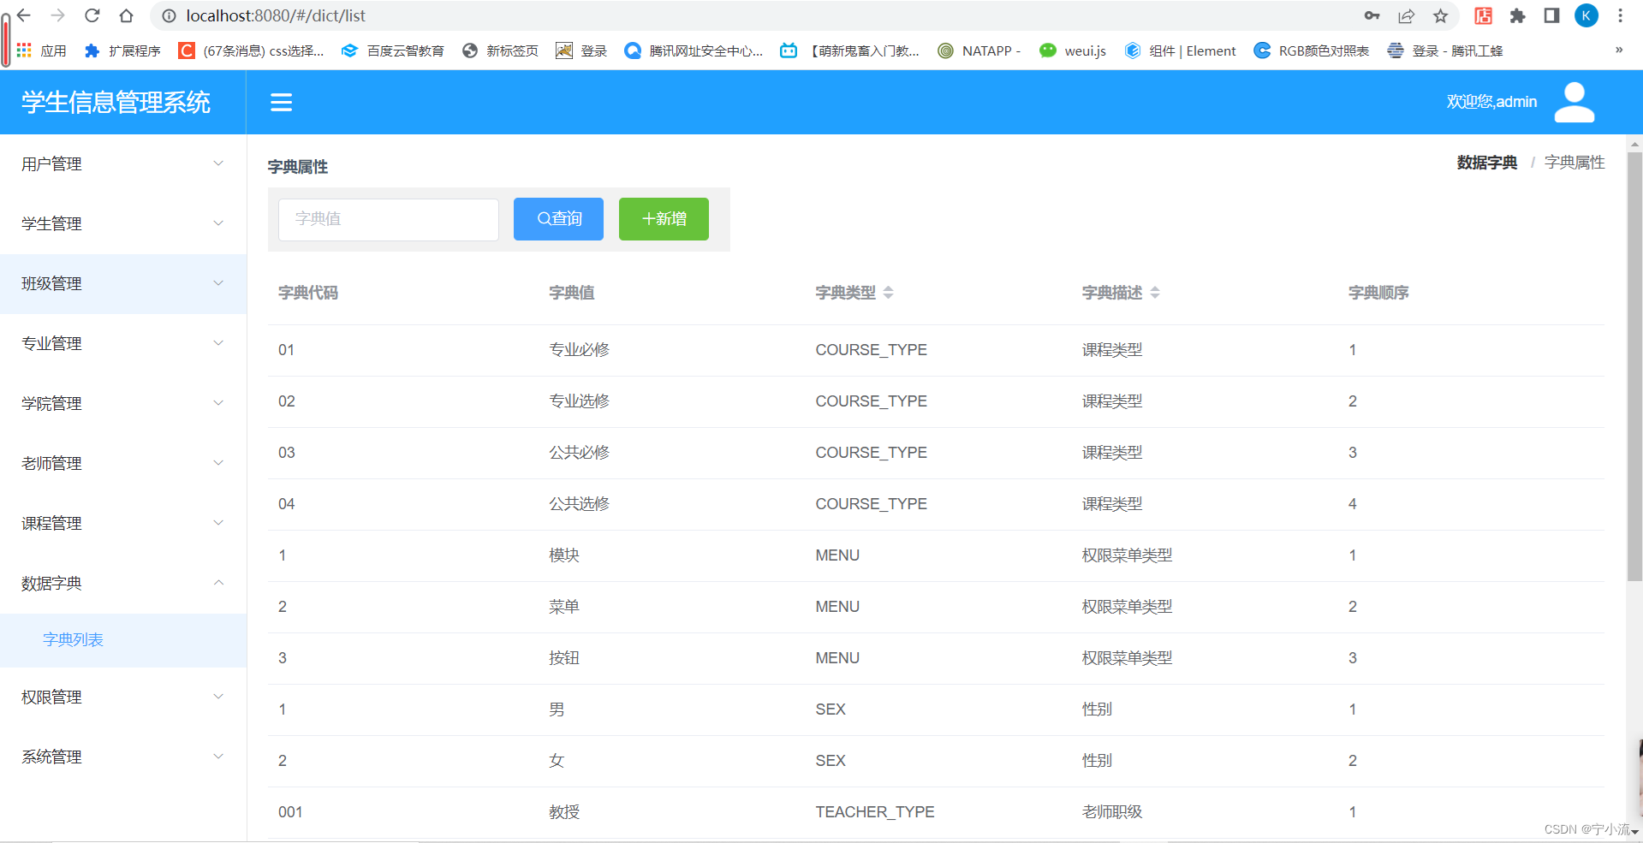The height and width of the screenshot is (843, 1643).
Task: Collapse the 数据字典 menu
Action: pos(123,584)
